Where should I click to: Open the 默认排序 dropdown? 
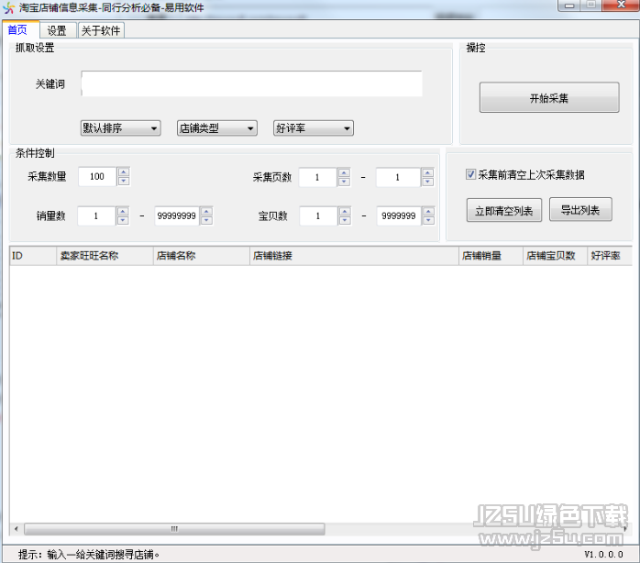pos(120,128)
